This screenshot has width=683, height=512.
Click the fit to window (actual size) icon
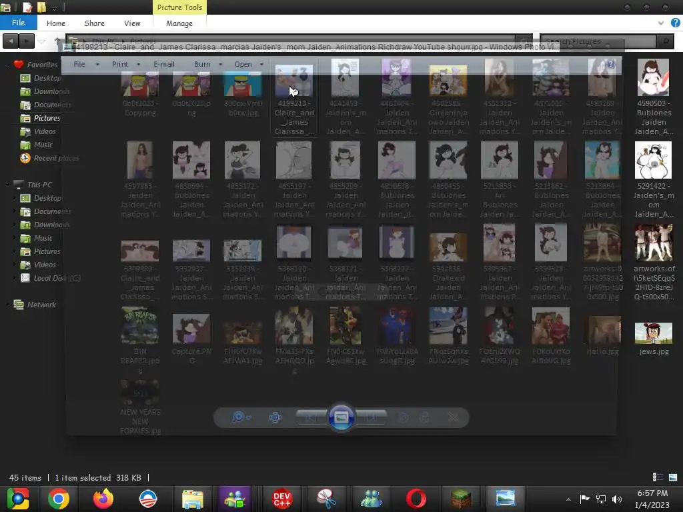(275, 417)
